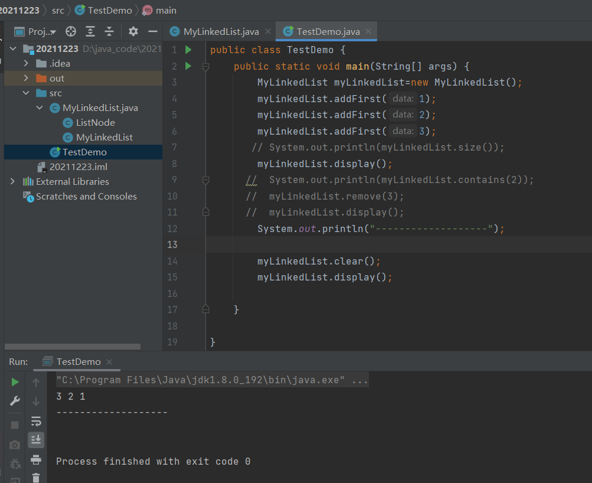
Task: Click the java.exe command line in console
Action: [212, 380]
